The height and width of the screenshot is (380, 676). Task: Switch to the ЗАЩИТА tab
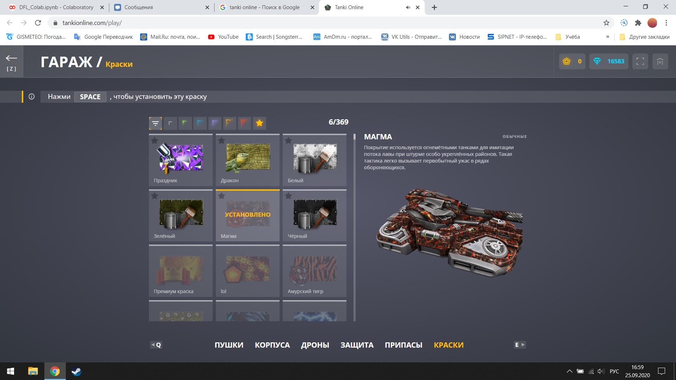tap(357, 345)
